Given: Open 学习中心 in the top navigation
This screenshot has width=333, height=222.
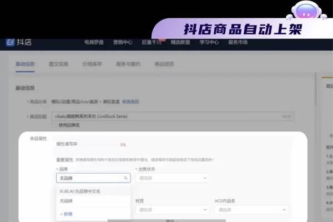Looking at the screenshot, I should coord(209,42).
